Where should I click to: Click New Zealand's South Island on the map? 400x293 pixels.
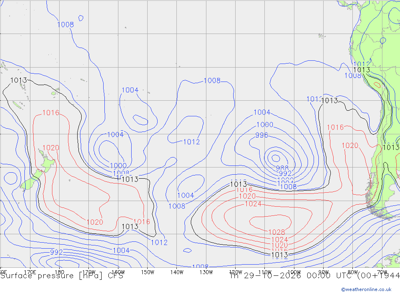[x=31, y=180]
